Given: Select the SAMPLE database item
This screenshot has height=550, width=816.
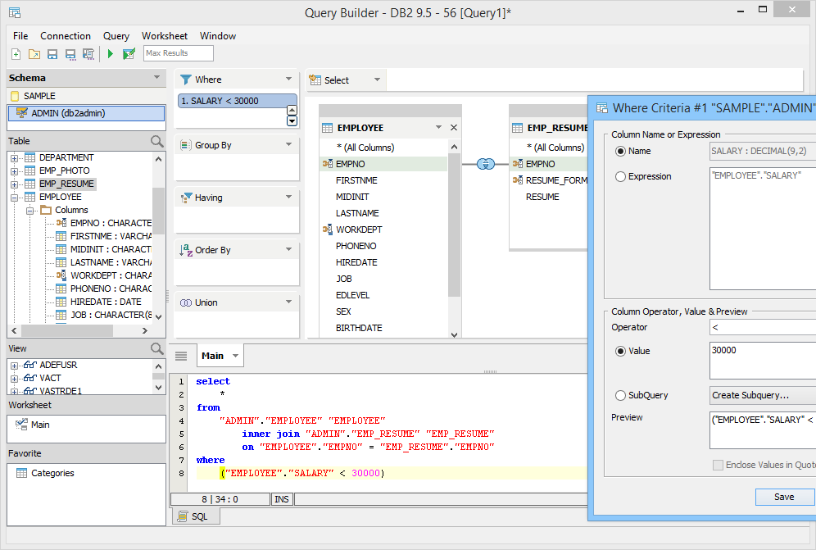Looking at the screenshot, I should 39,97.
